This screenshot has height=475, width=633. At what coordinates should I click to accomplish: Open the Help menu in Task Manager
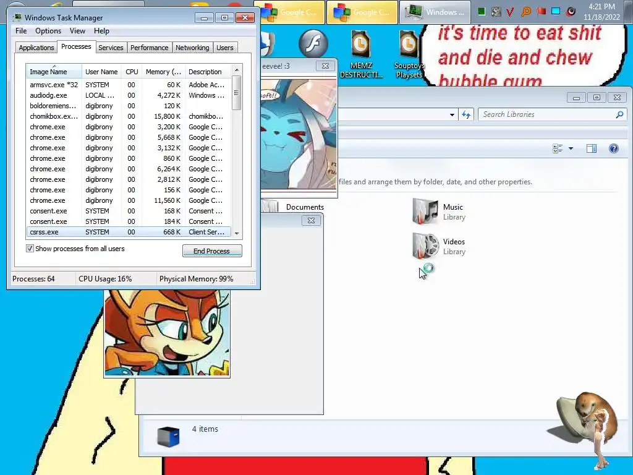101,31
